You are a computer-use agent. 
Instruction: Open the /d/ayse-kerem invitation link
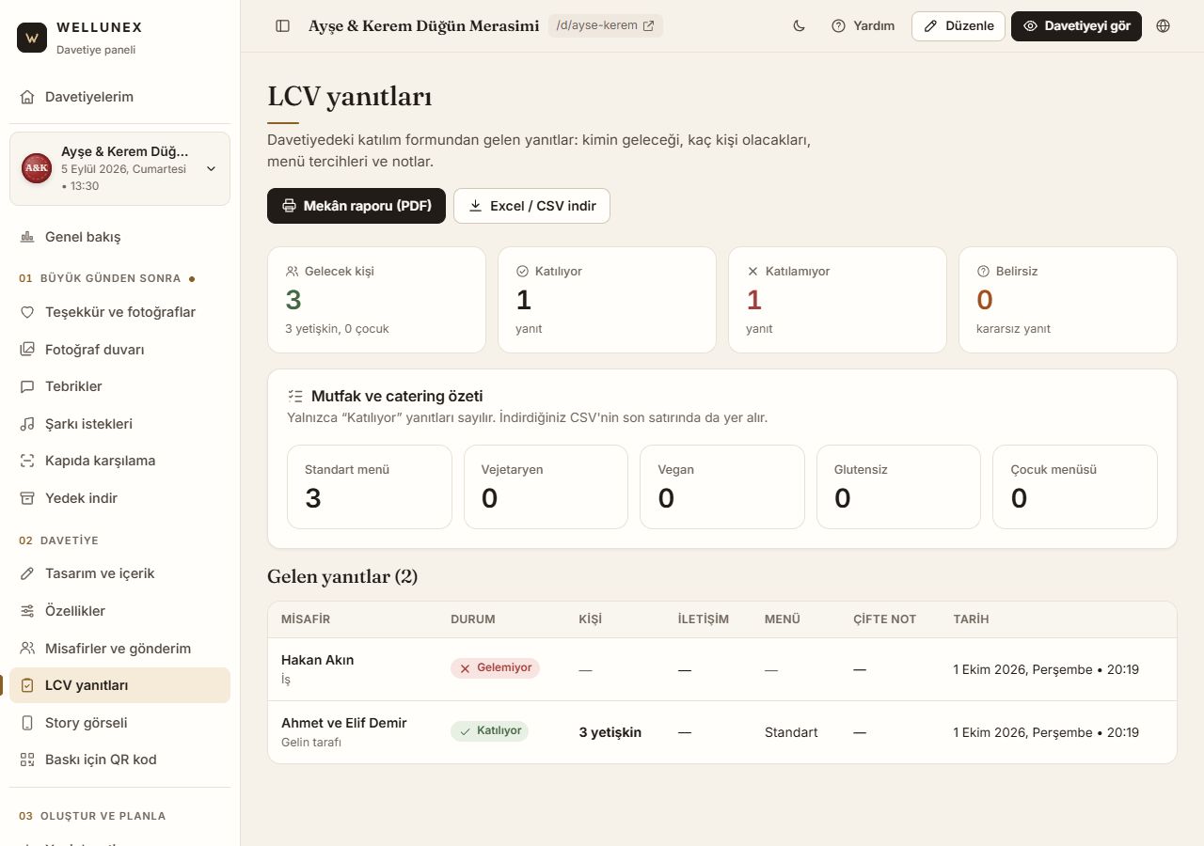(606, 26)
